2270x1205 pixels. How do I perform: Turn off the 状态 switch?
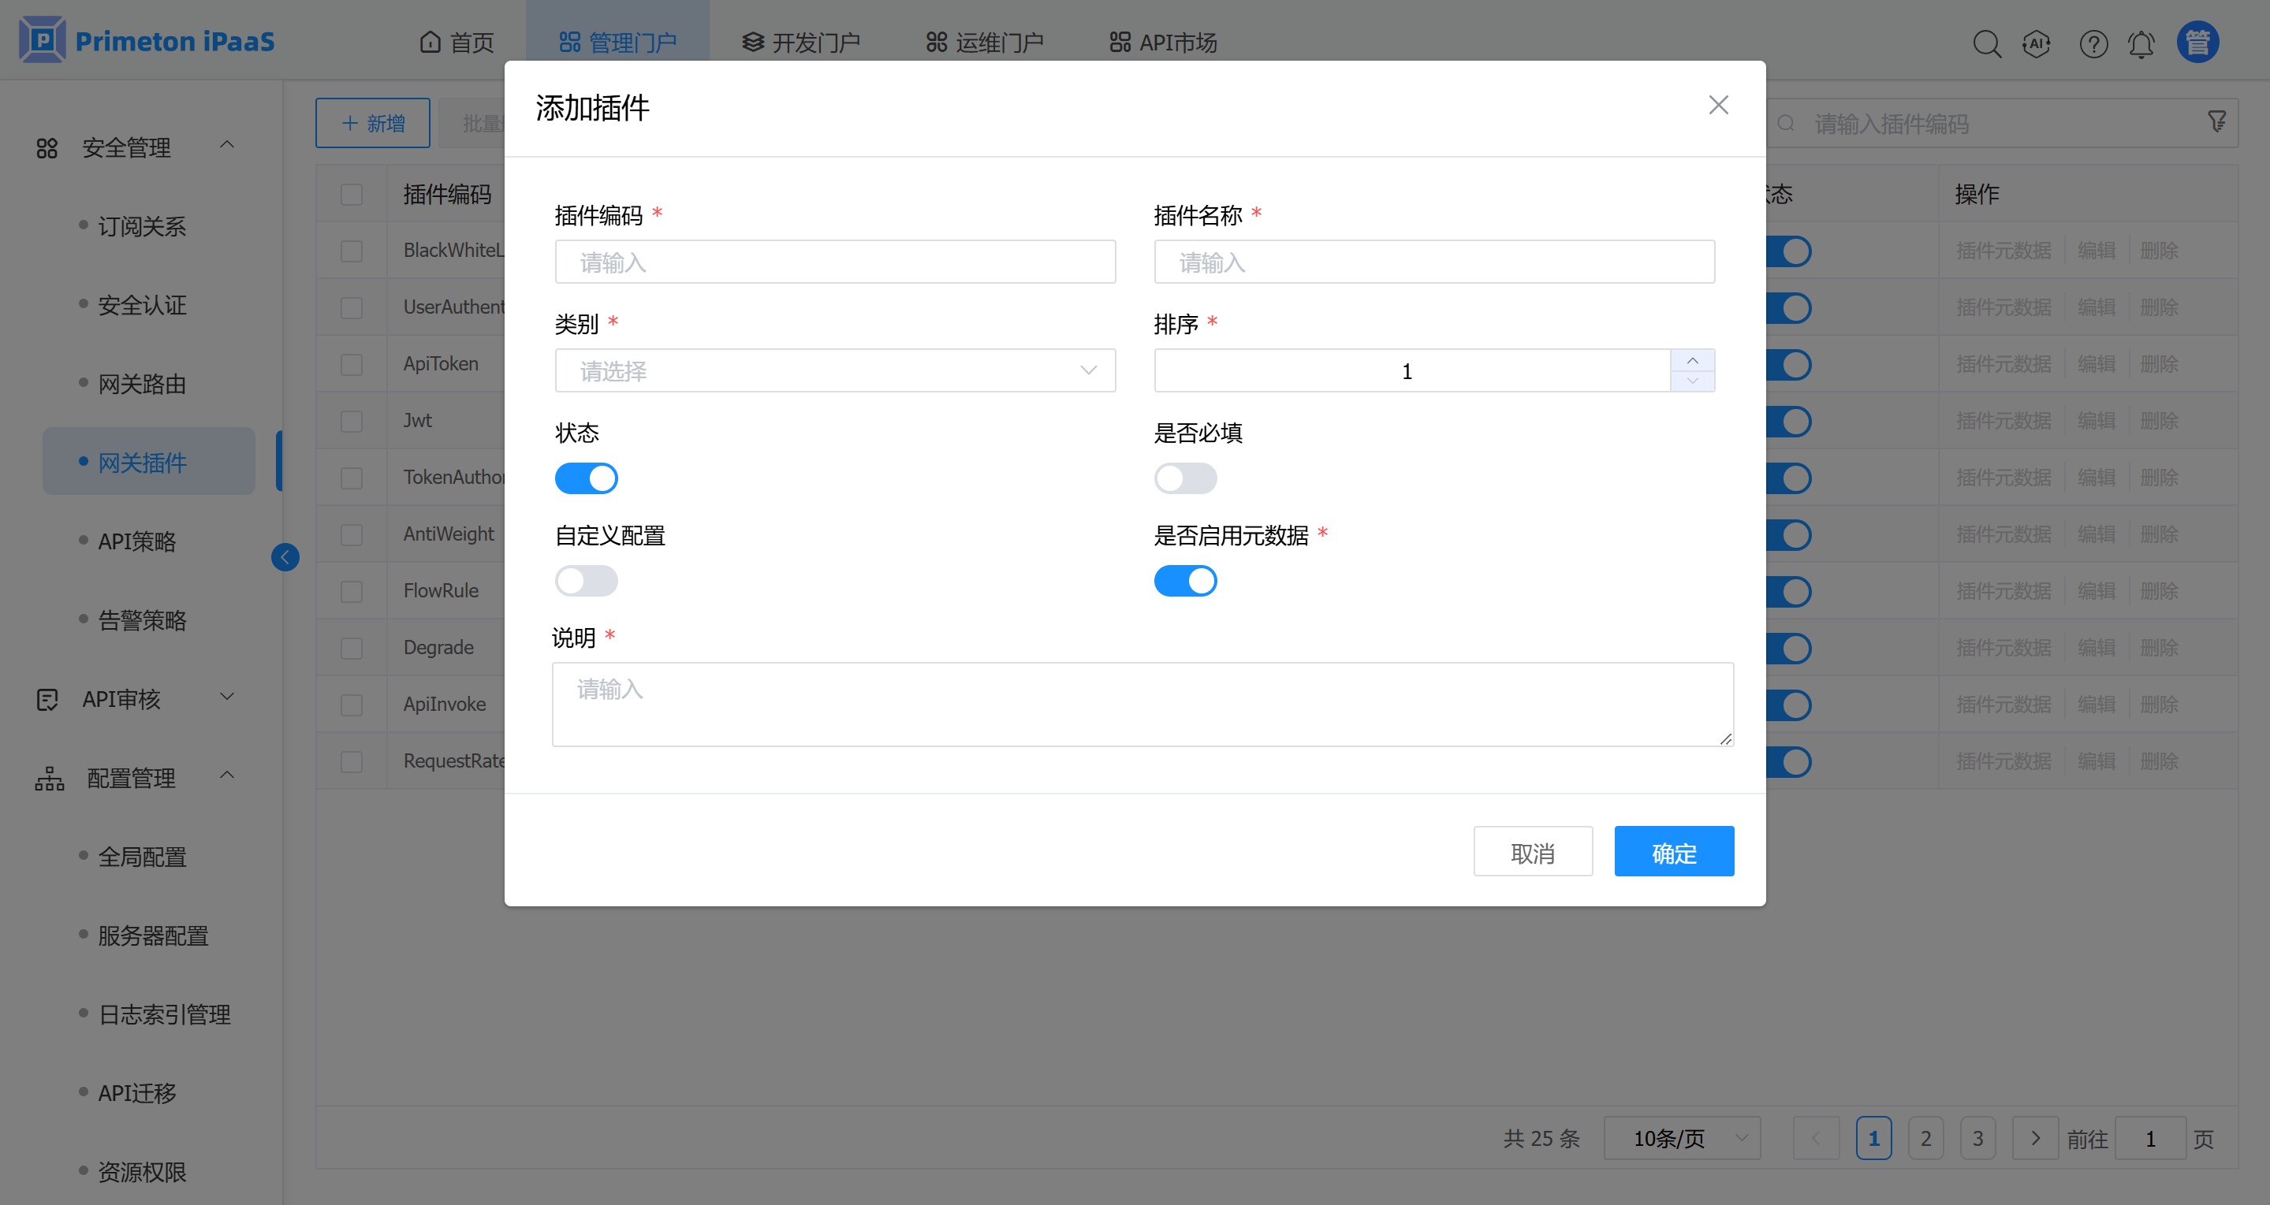coord(586,478)
